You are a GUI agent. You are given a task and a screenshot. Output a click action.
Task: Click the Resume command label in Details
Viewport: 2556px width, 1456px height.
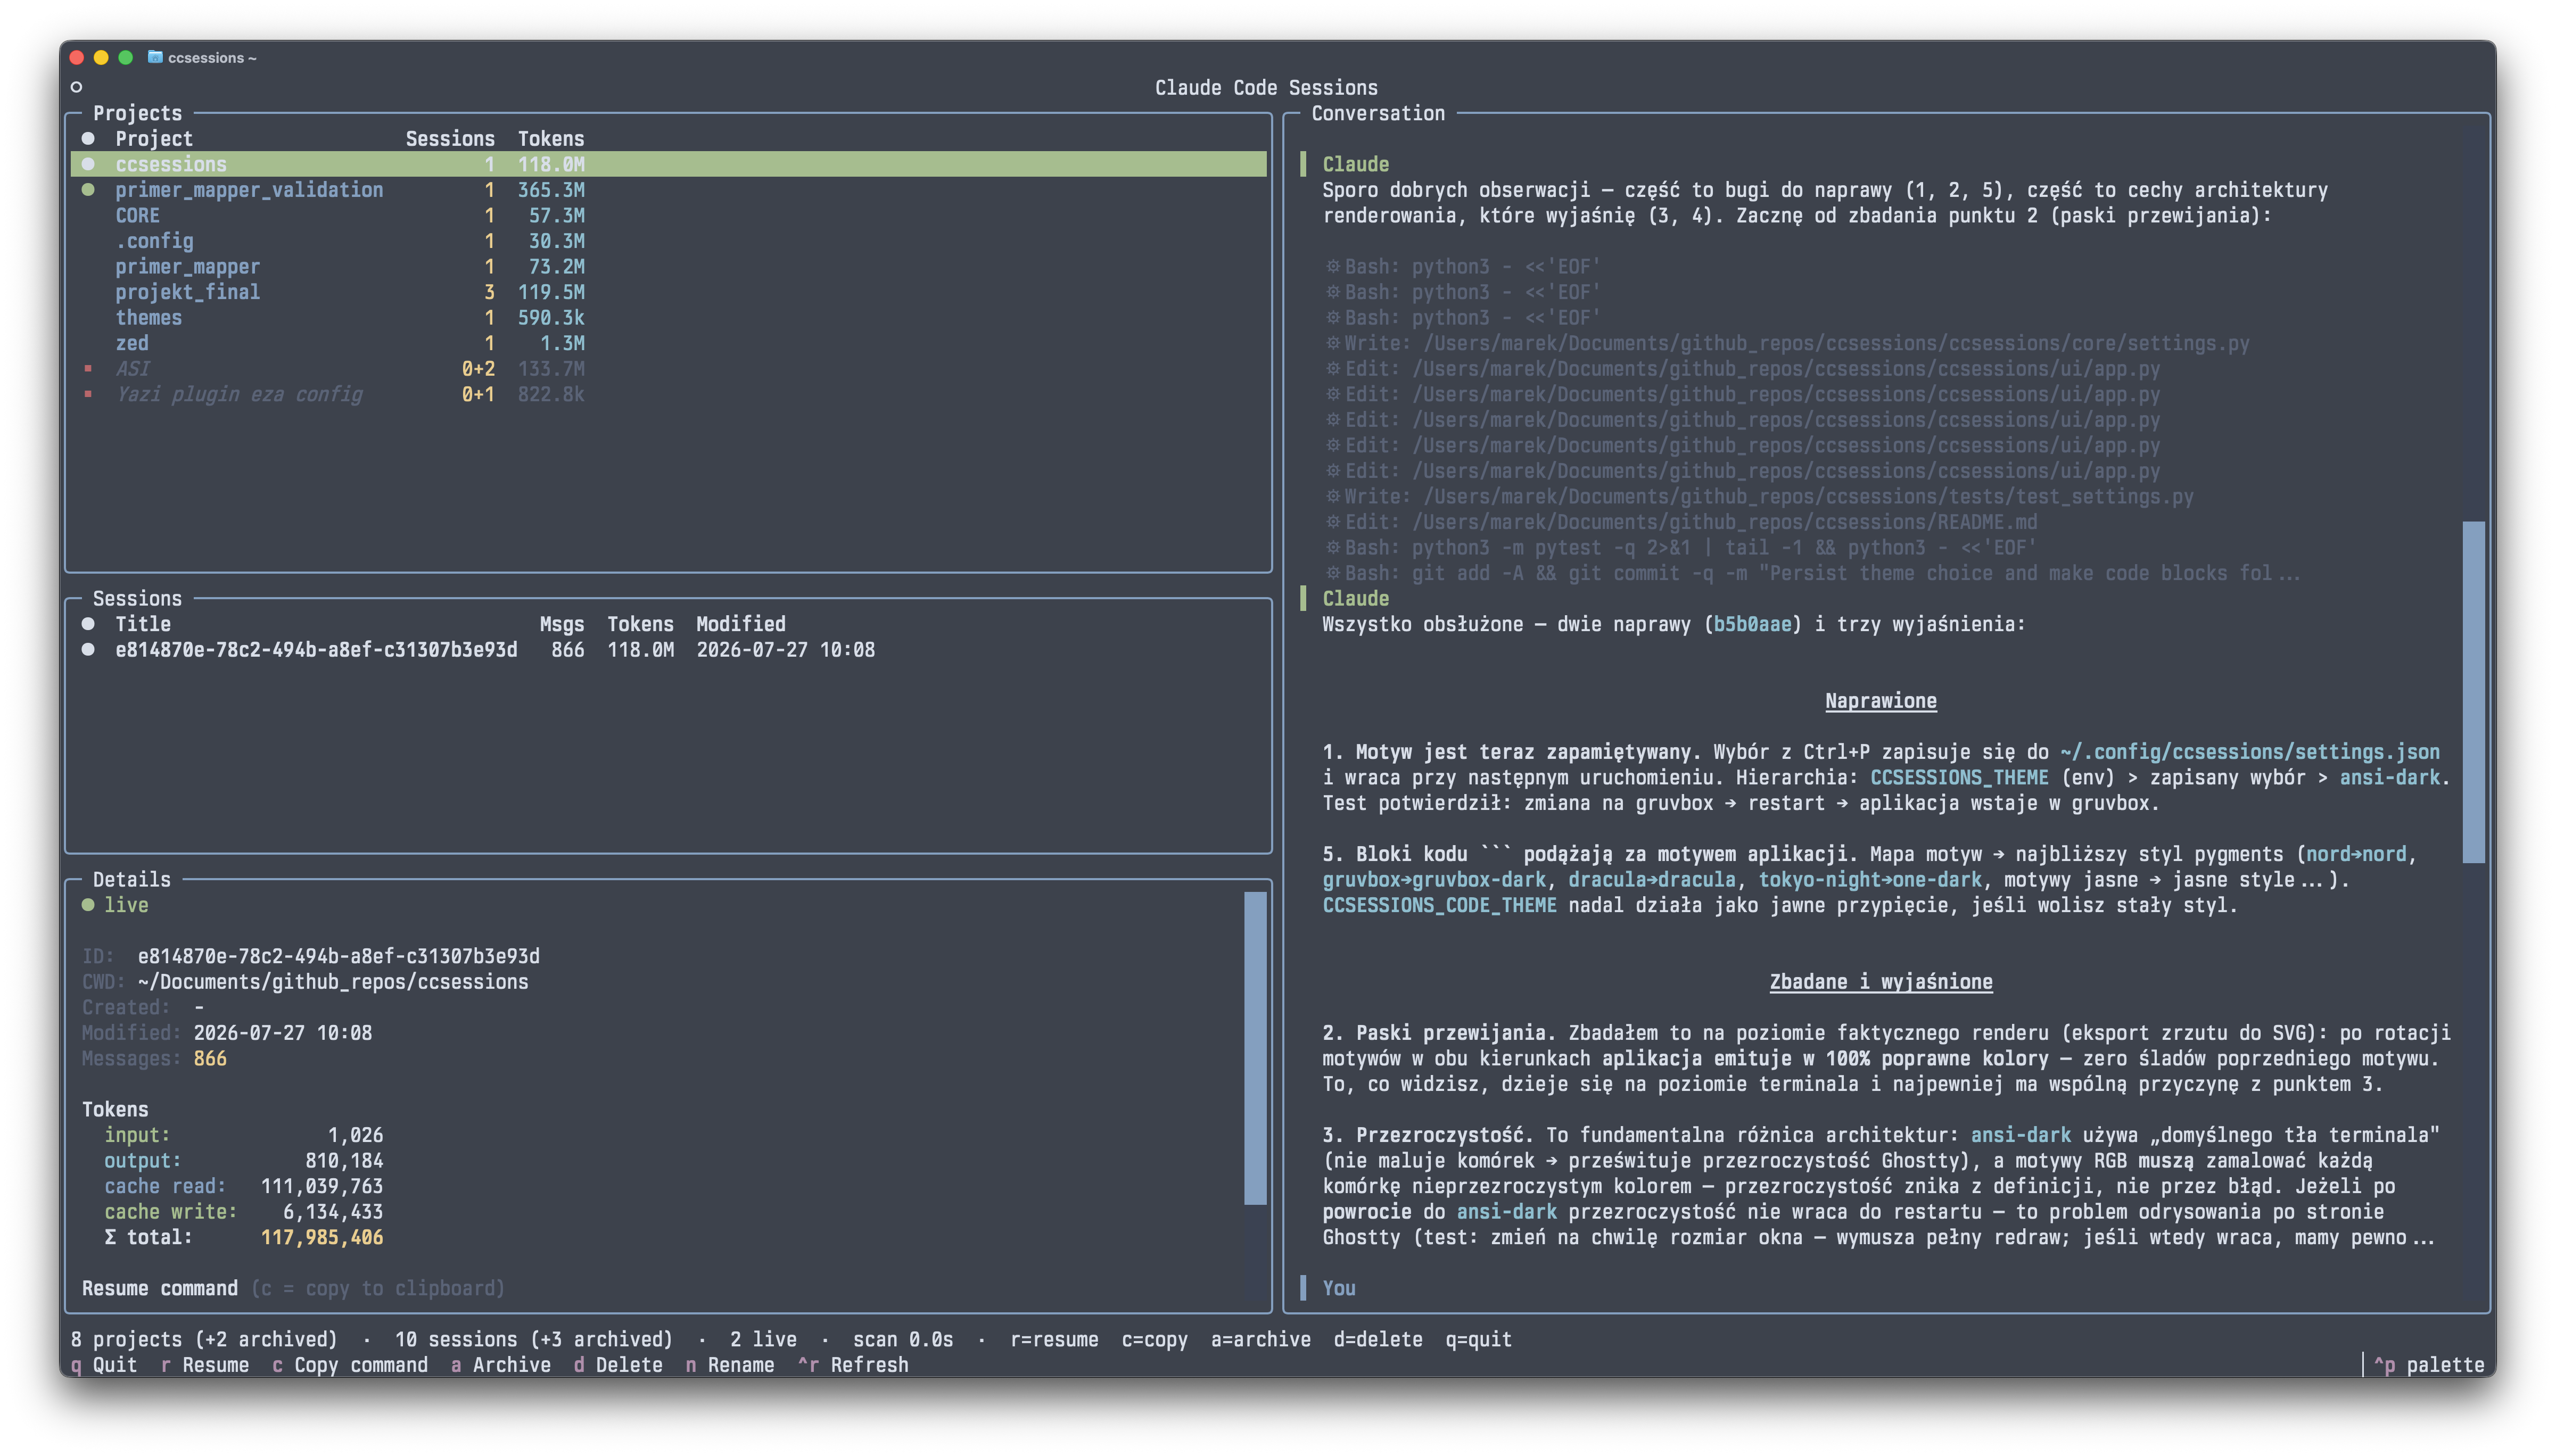tap(160, 1288)
